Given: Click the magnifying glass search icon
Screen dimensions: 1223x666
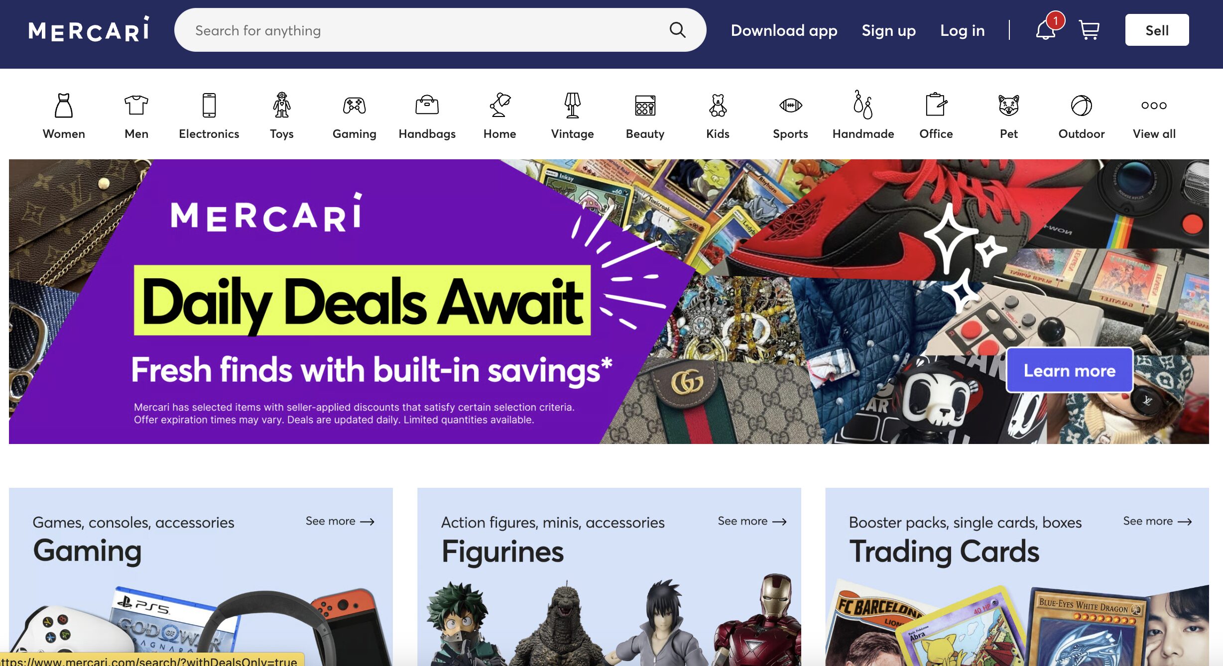Looking at the screenshot, I should click(x=677, y=30).
